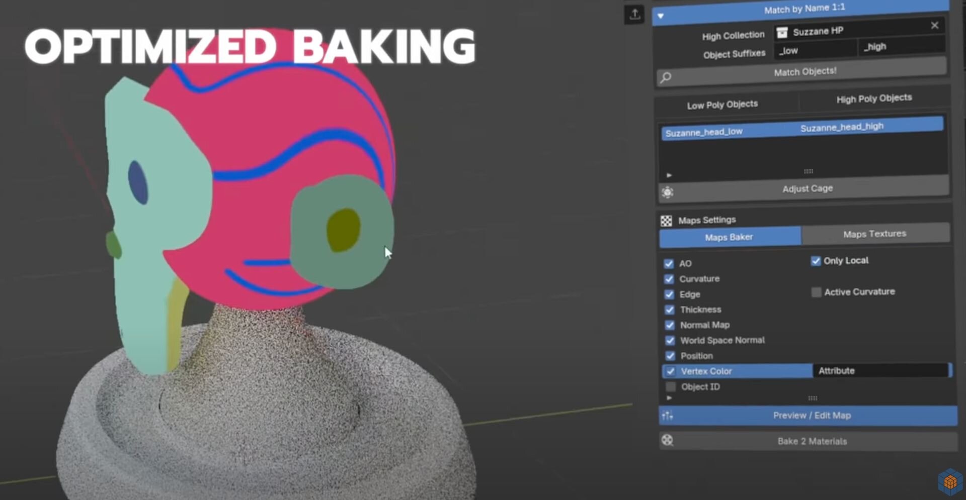Screen dimensions: 966x500
Task: Click the sliders icon on Preview / Edit Map
Action: [668, 416]
